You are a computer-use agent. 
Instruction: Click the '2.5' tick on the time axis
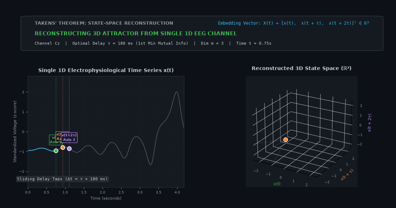click(121, 192)
